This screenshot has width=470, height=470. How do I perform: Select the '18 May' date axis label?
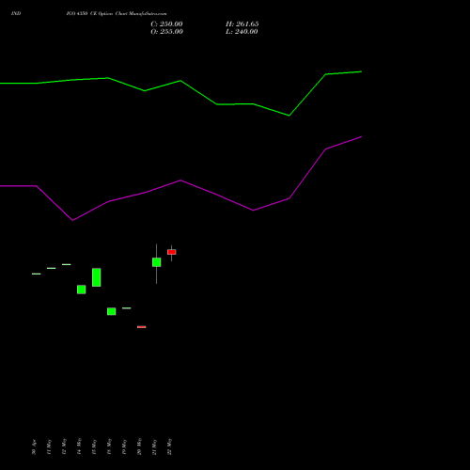[109, 446]
